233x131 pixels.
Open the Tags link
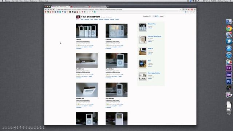click(x=91, y=19)
